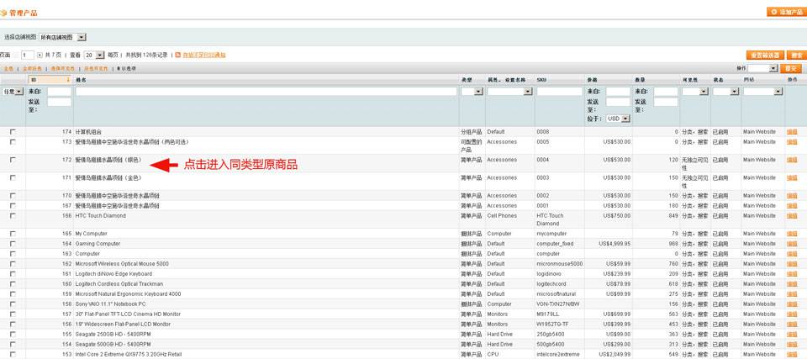807x359 pixels.
Task: Click the submit button beside actions dropdown
Action: tap(790, 68)
